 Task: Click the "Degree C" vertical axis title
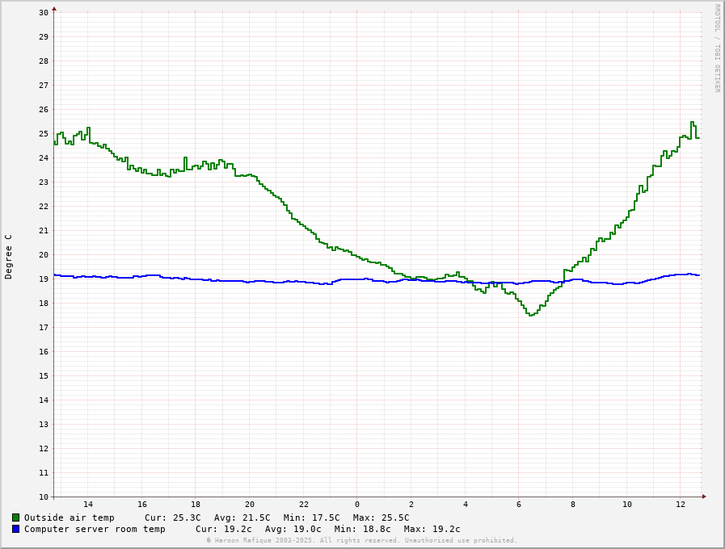[x=9, y=257]
